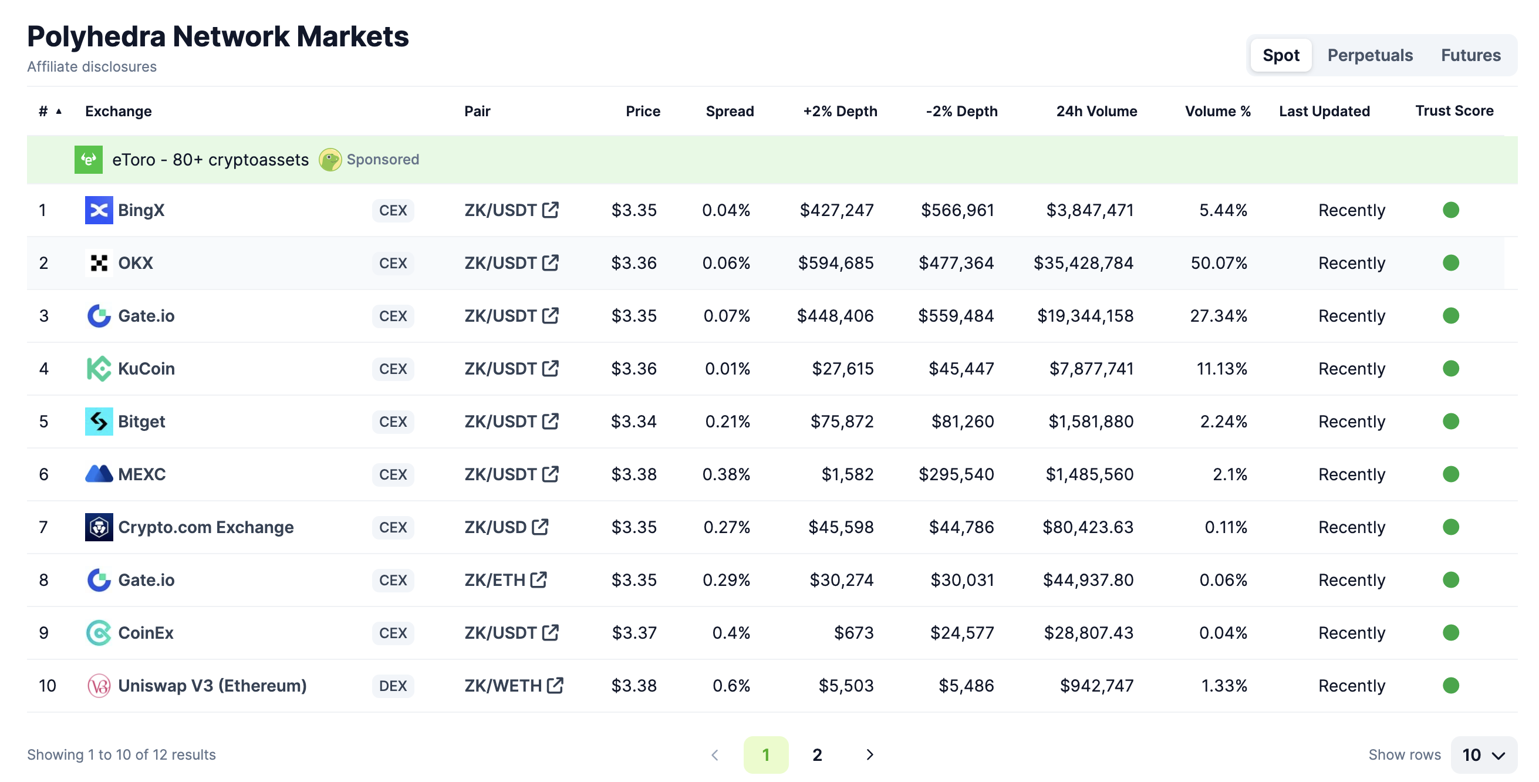Go to the previous page arrow
The image size is (1539, 782).
pos(714,754)
